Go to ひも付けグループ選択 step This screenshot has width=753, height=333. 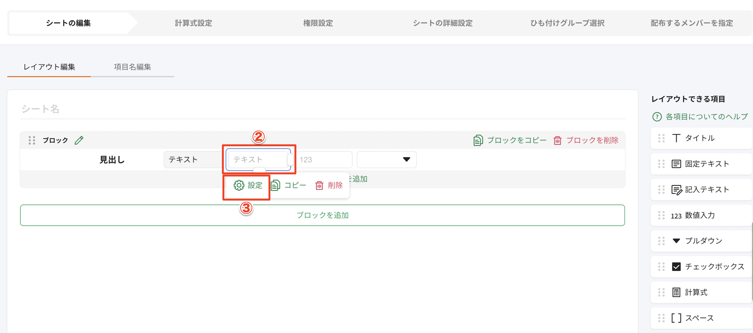tap(567, 23)
